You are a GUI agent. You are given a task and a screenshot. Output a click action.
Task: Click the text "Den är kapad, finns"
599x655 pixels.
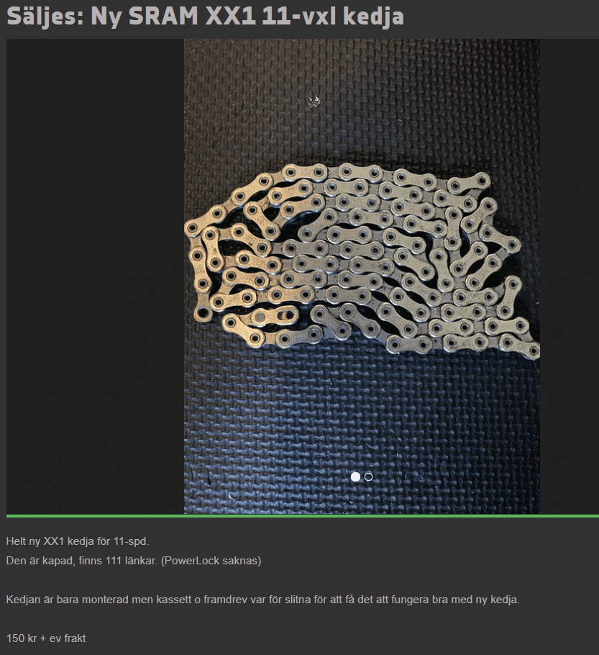(x=56, y=561)
